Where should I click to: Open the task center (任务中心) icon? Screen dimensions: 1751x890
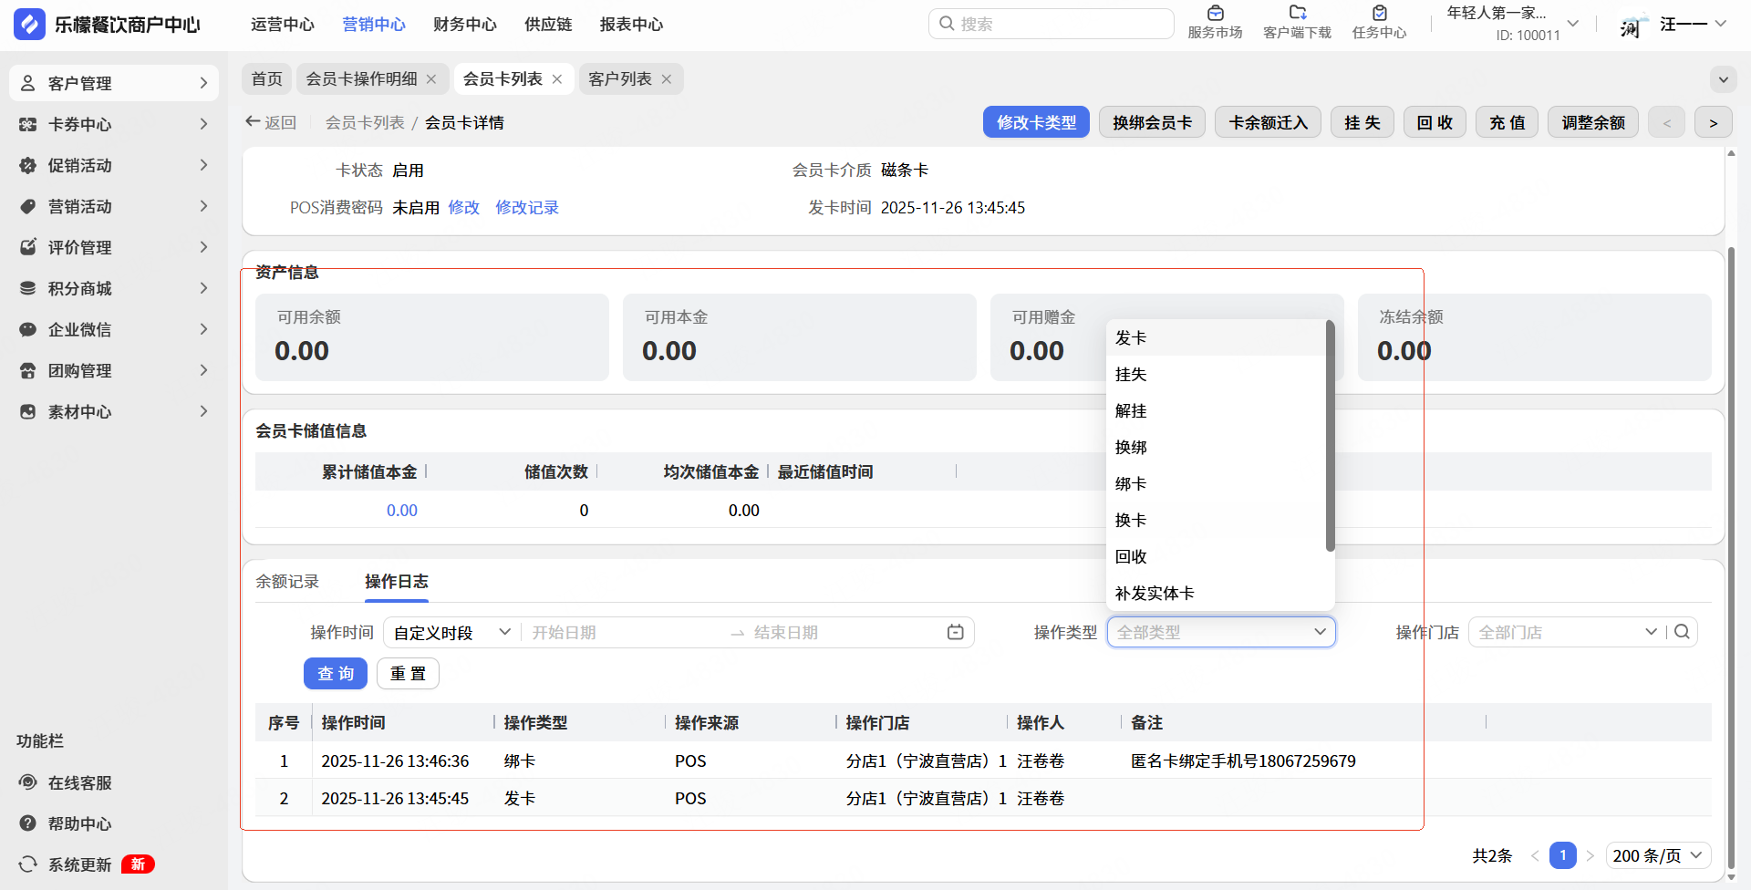coord(1379,14)
